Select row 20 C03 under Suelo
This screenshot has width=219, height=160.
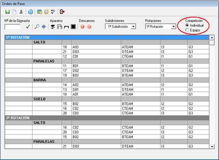(x=107, y=113)
